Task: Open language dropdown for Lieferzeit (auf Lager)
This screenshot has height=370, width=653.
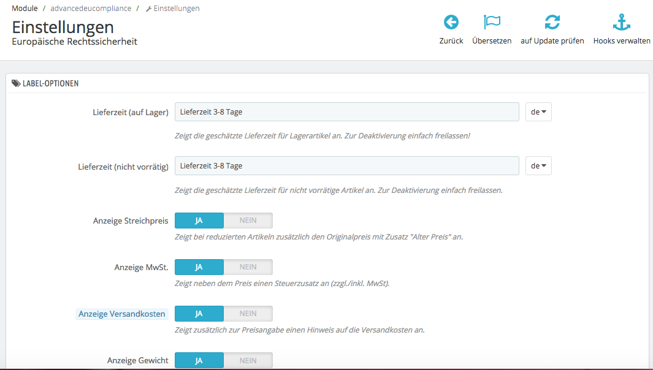Action: [538, 112]
